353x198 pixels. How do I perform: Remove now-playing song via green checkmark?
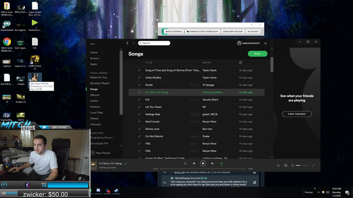click(x=126, y=164)
